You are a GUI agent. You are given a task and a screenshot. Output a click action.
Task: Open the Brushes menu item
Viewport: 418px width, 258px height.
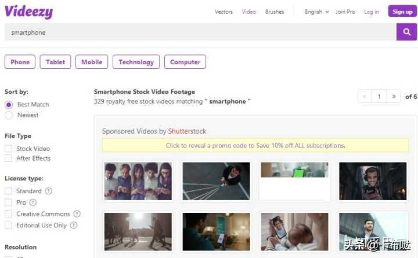point(275,12)
